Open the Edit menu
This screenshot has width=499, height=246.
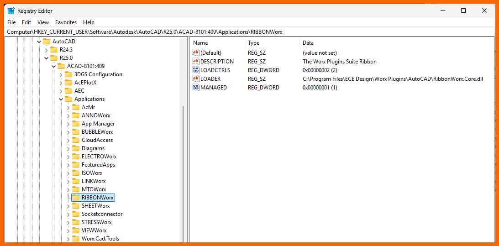coord(26,22)
